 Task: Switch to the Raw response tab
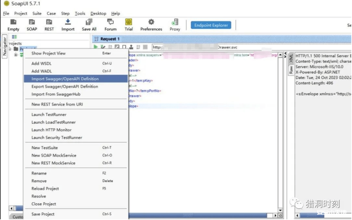point(291,70)
